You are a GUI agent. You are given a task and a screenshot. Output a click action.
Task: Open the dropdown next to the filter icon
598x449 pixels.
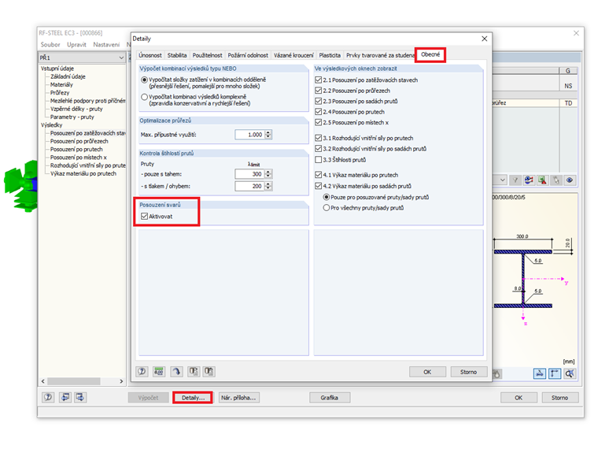(x=503, y=180)
